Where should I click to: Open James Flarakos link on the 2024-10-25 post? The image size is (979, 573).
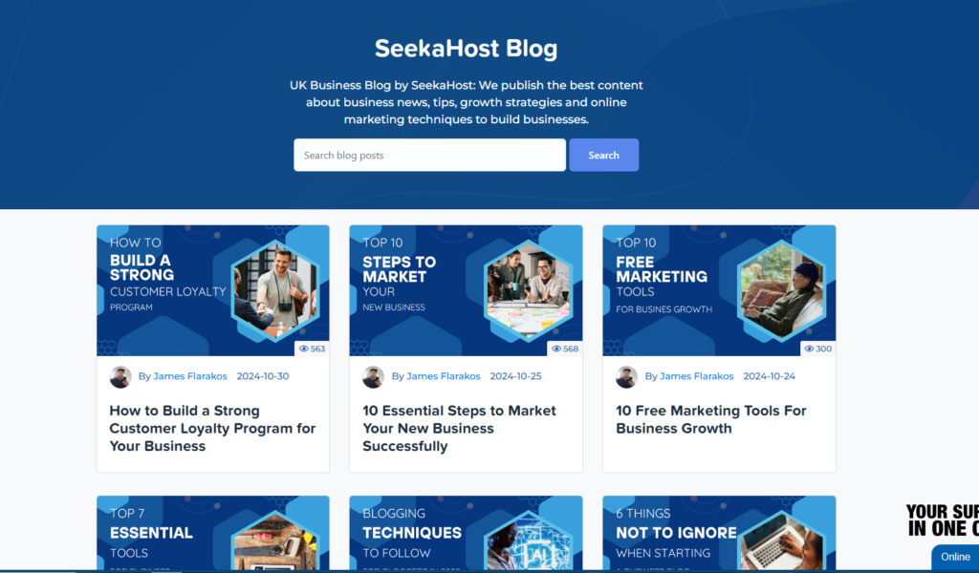[444, 376]
